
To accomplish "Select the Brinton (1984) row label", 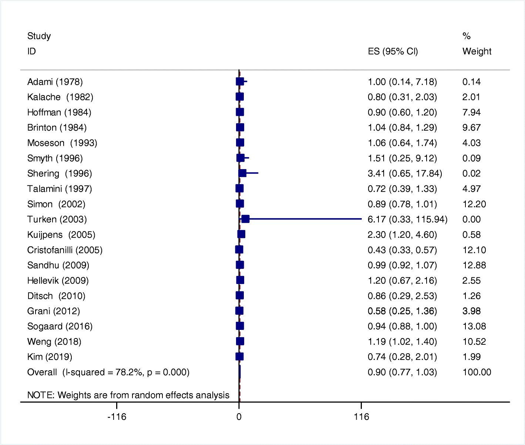I will [57, 128].
